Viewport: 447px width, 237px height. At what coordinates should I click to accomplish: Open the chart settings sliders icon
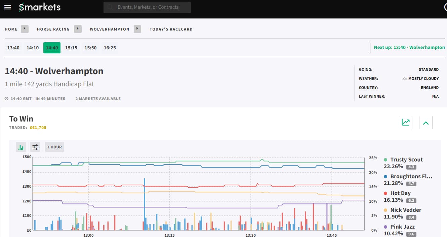(35, 147)
